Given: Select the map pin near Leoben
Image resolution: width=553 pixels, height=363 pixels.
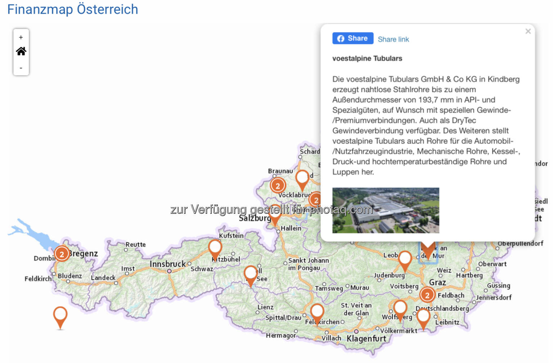Looking at the screenshot, I should (x=405, y=259).
